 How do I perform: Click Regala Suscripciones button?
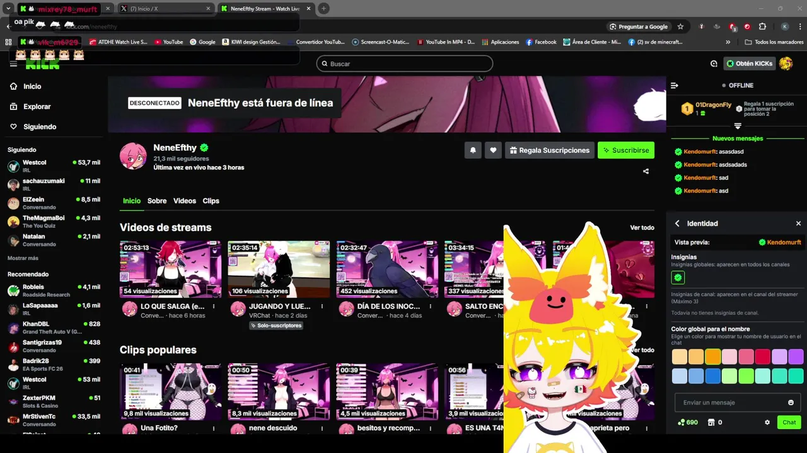(x=549, y=150)
